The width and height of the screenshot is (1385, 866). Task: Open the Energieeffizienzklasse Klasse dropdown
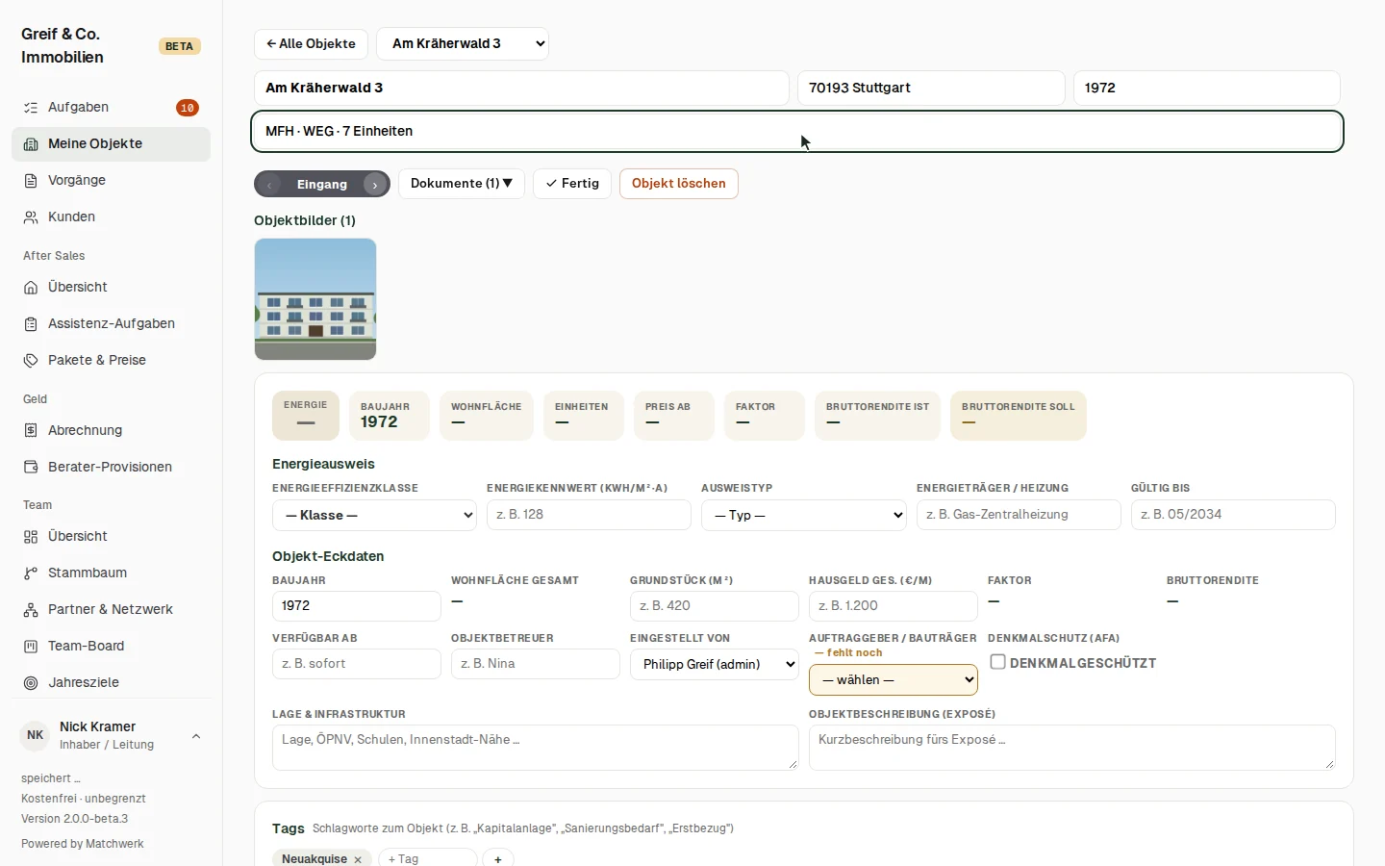(374, 515)
